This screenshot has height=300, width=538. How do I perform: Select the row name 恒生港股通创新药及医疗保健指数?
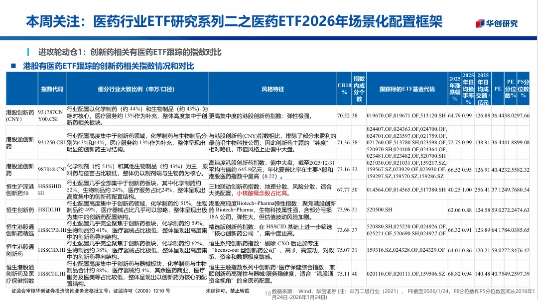click(x=20, y=274)
